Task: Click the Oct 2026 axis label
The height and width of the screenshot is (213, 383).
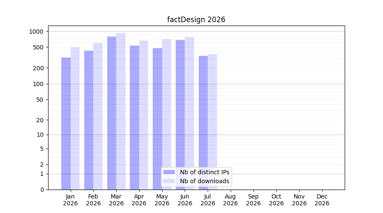Action: 276,200
